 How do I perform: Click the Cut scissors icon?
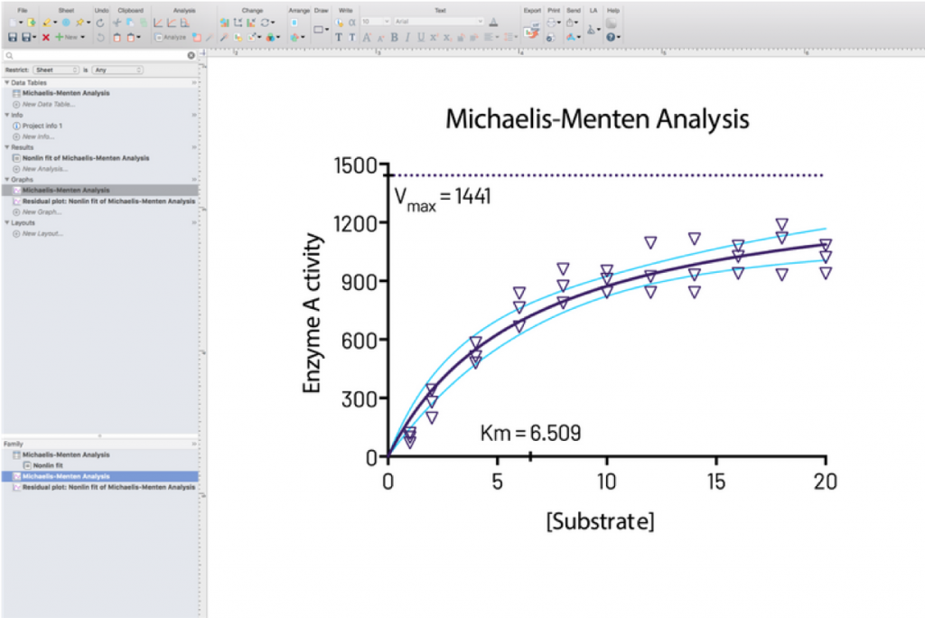tap(117, 22)
